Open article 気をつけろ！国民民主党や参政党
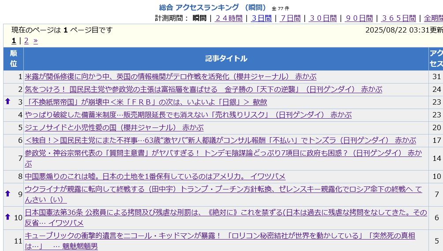This screenshot has width=443, height=251. click(x=203, y=89)
